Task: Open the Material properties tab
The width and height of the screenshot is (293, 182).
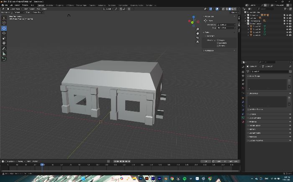Action: (243, 122)
